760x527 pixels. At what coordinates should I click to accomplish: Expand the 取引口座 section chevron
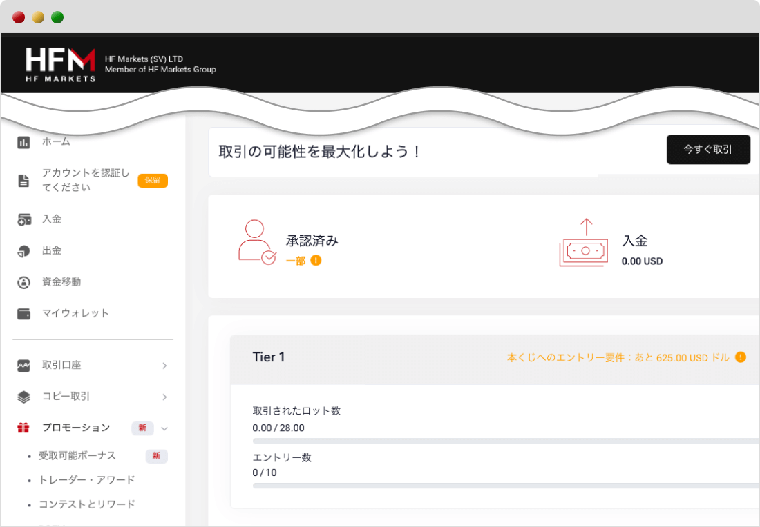tap(164, 366)
